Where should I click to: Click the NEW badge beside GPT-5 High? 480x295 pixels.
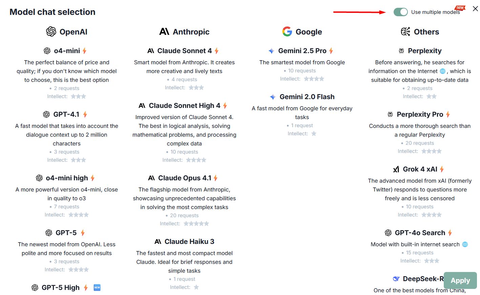coord(97,288)
